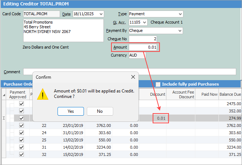
Task: Click the Card Code field TOTAL.PROM
Action: (x=42, y=14)
